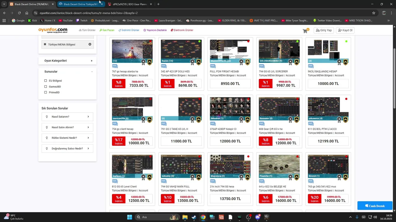Click the browser reload button
This screenshot has width=396, height=222.
[19, 13]
